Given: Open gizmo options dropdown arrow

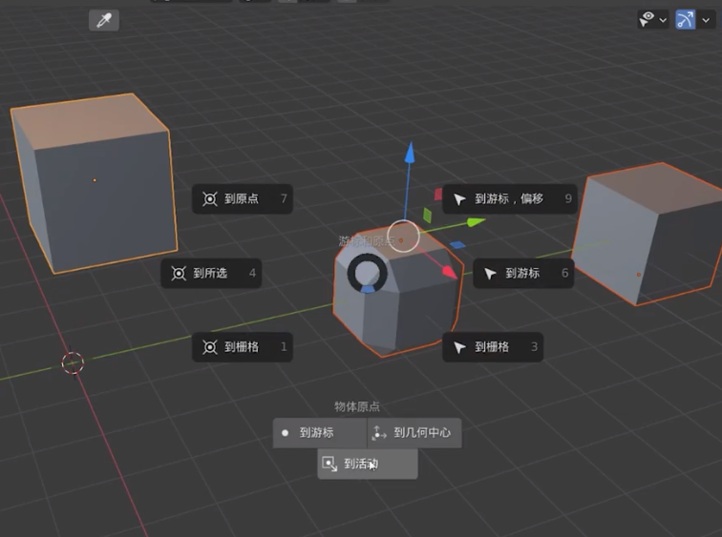Looking at the screenshot, I should tap(706, 20).
